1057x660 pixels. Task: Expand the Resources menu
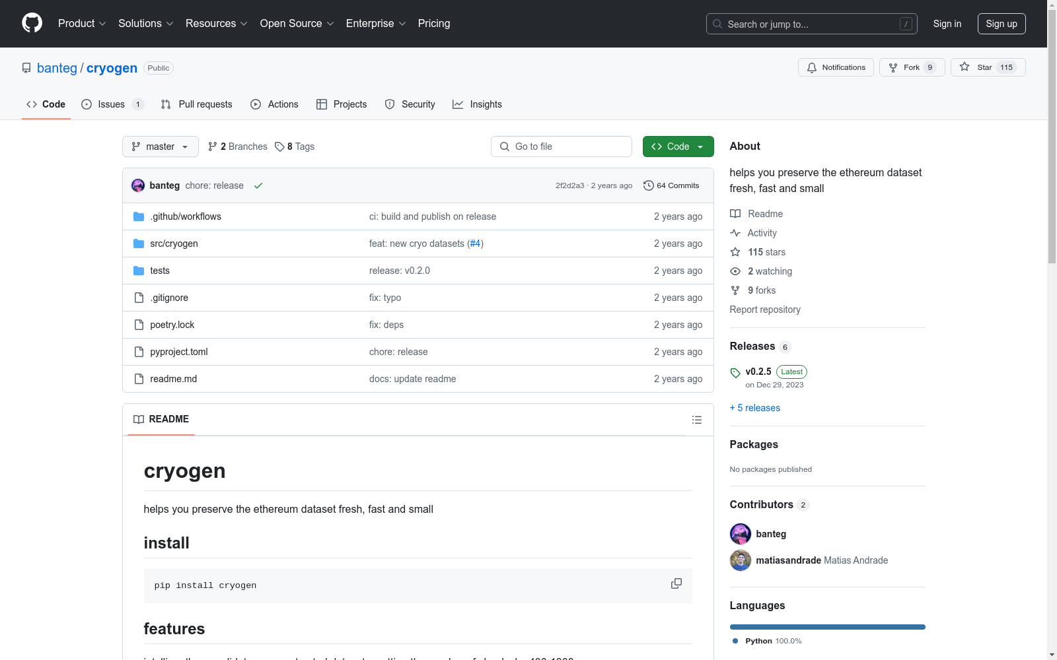217,24
